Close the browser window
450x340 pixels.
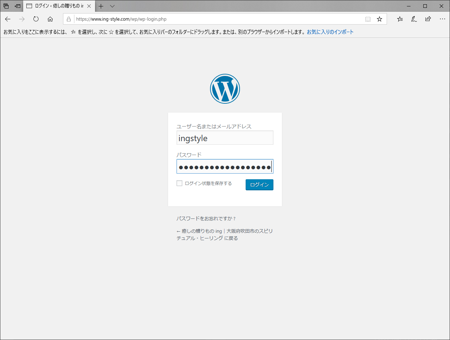point(441,6)
